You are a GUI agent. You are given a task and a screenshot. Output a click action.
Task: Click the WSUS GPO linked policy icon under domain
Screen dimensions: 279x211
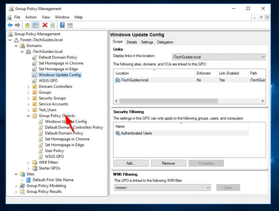(34, 81)
